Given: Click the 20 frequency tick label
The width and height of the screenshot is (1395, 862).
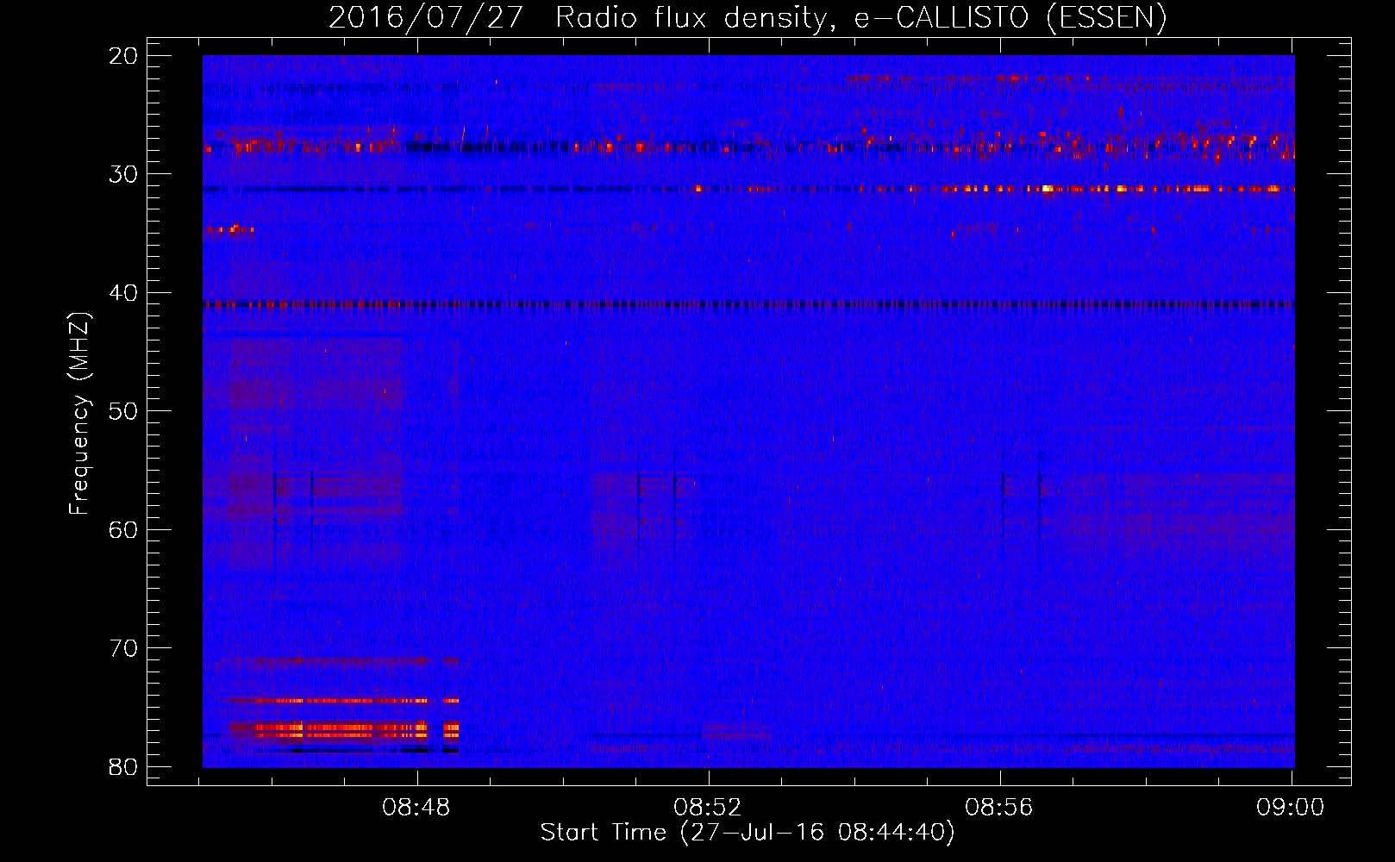Looking at the screenshot, I should pyautogui.click(x=123, y=56).
